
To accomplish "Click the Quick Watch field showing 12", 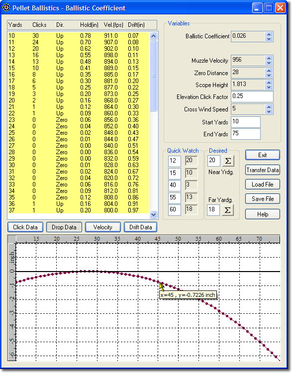I will (175, 161).
